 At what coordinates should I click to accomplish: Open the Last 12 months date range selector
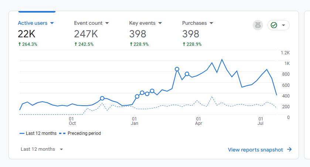(x=42, y=149)
